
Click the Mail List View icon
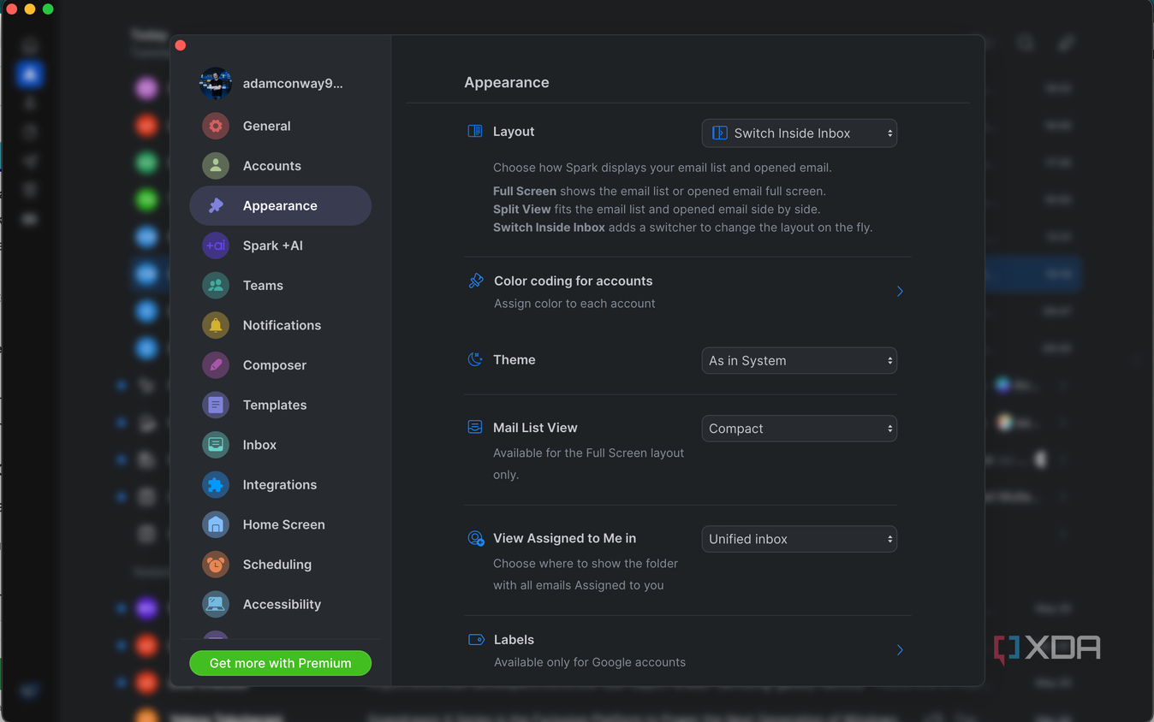pos(475,427)
